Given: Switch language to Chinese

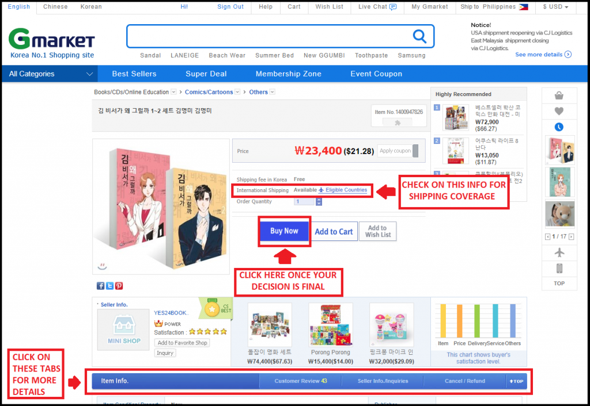Looking at the screenshot, I should (x=55, y=7).
